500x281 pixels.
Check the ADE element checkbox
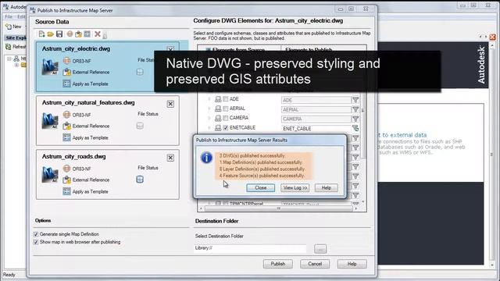click(226, 99)
